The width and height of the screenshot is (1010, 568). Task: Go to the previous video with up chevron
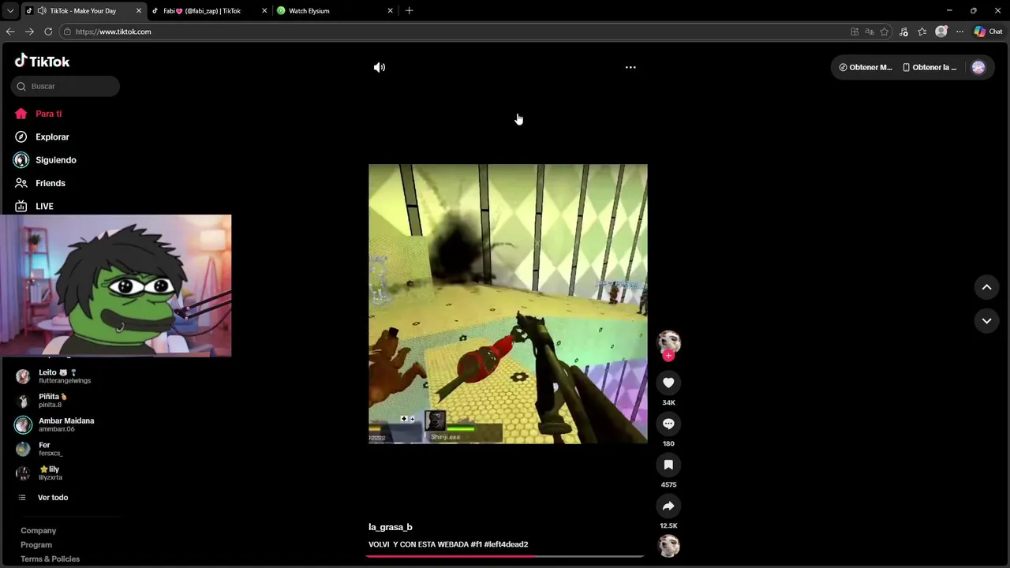pos(986,287)
